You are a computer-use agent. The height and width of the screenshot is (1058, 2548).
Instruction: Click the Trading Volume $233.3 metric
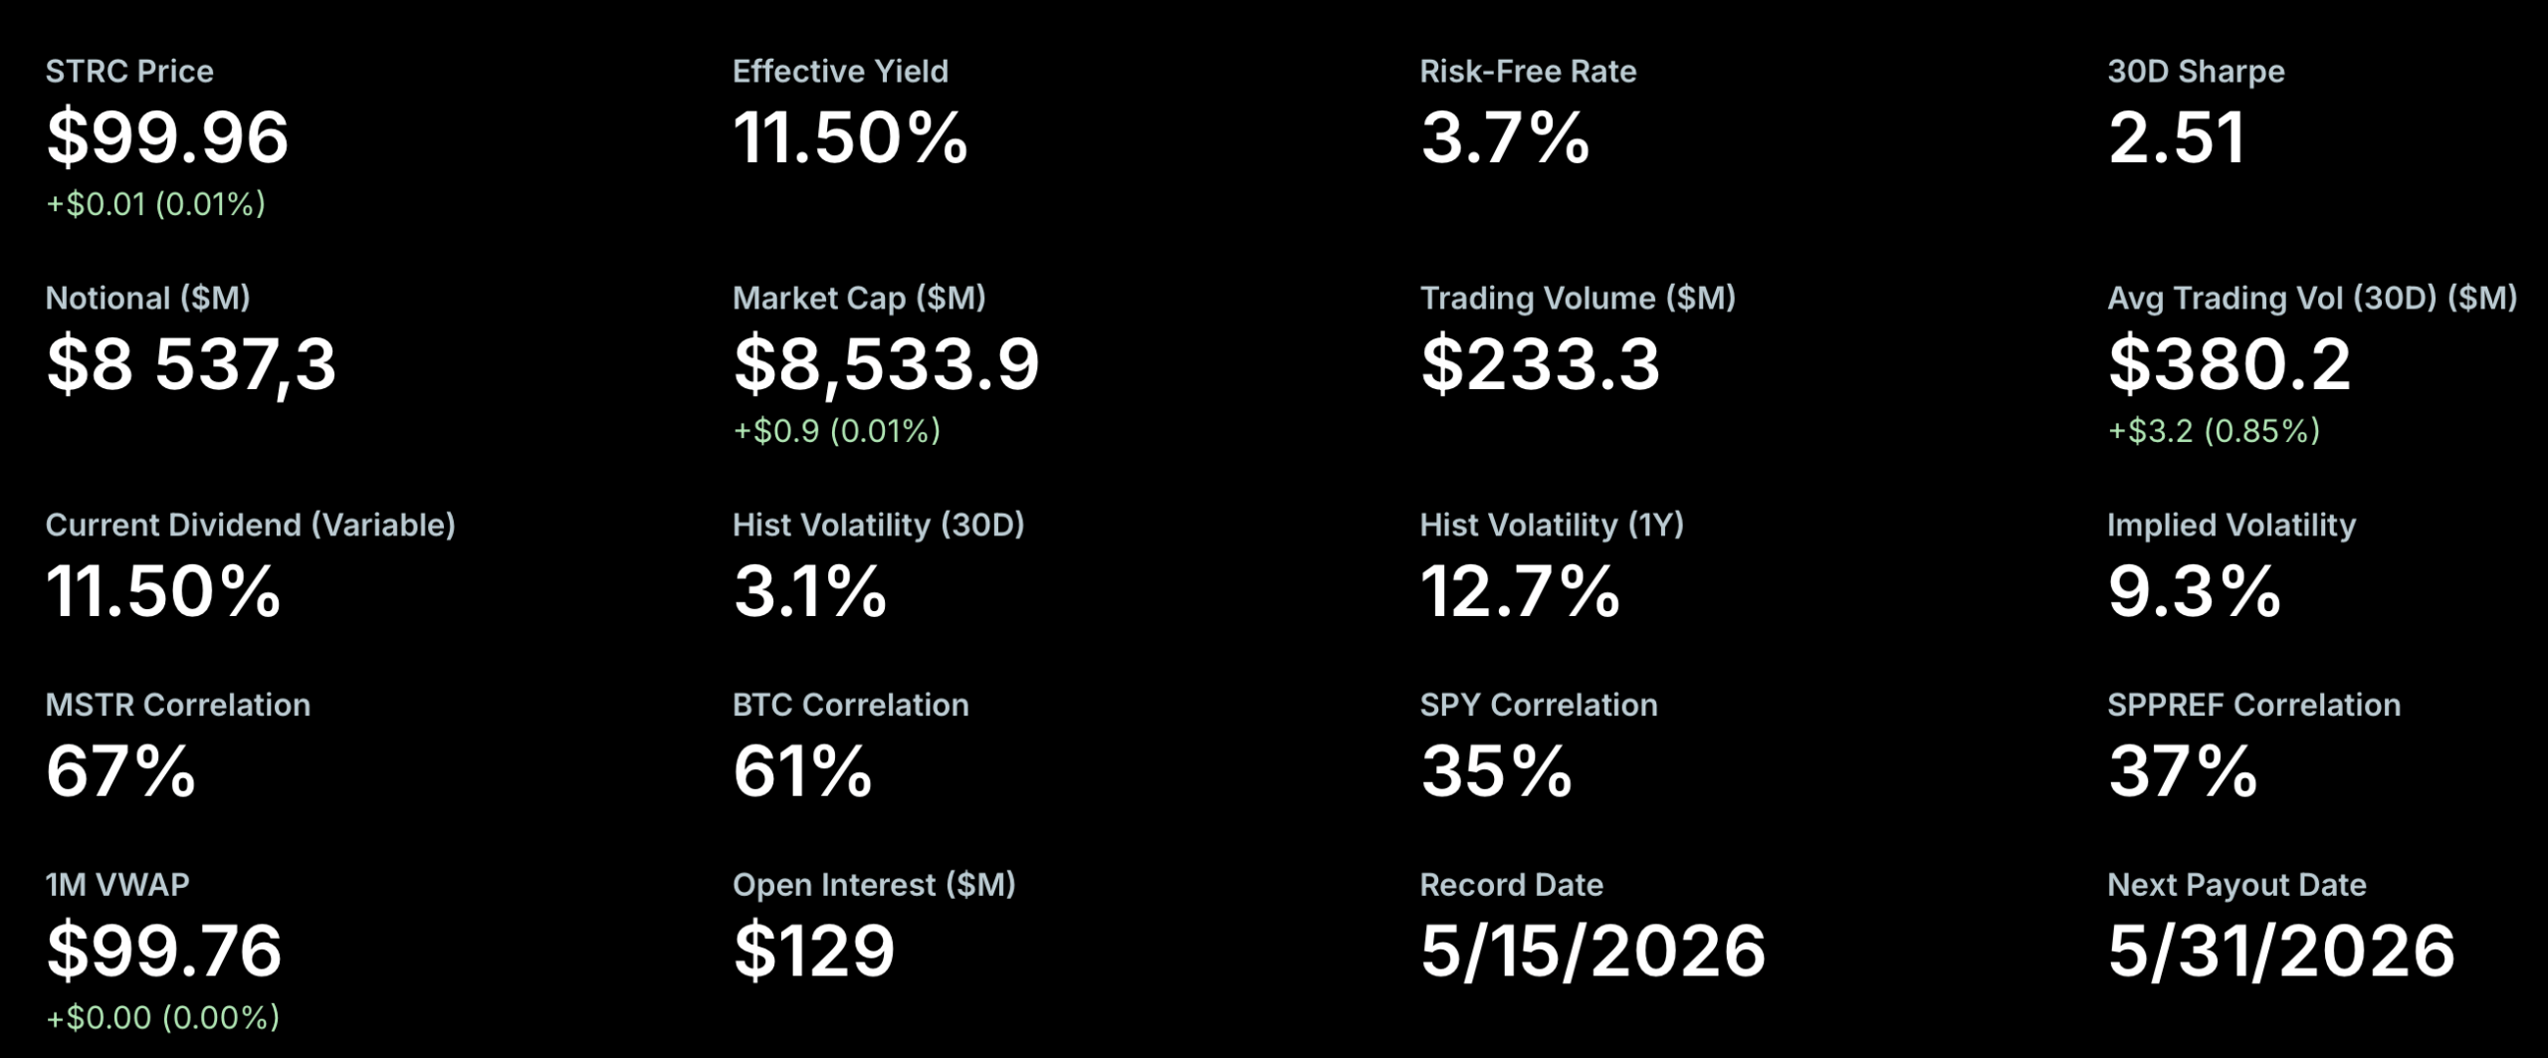[1540, 363]
